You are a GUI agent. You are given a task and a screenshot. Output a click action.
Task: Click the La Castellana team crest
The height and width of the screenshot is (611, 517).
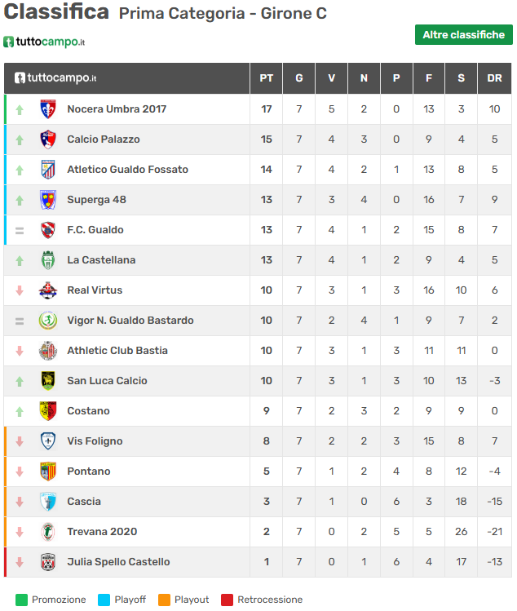48,260
